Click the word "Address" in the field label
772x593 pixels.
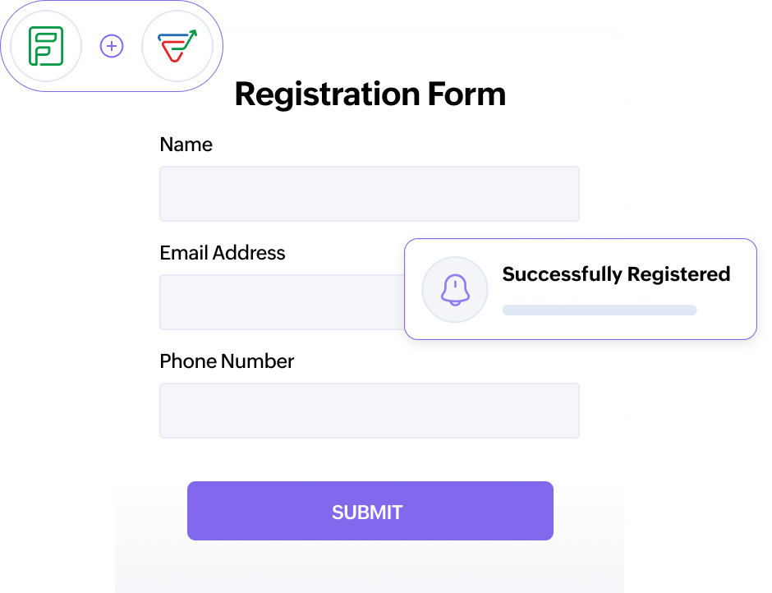tap(249, 253)
